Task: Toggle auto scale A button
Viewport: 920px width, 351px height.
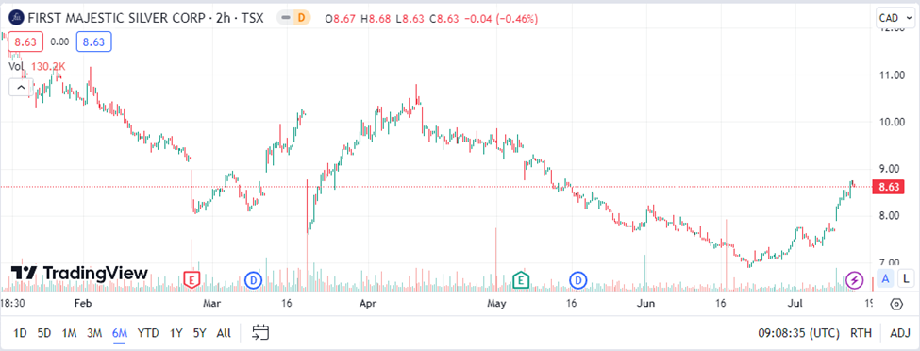Action: 886,278
